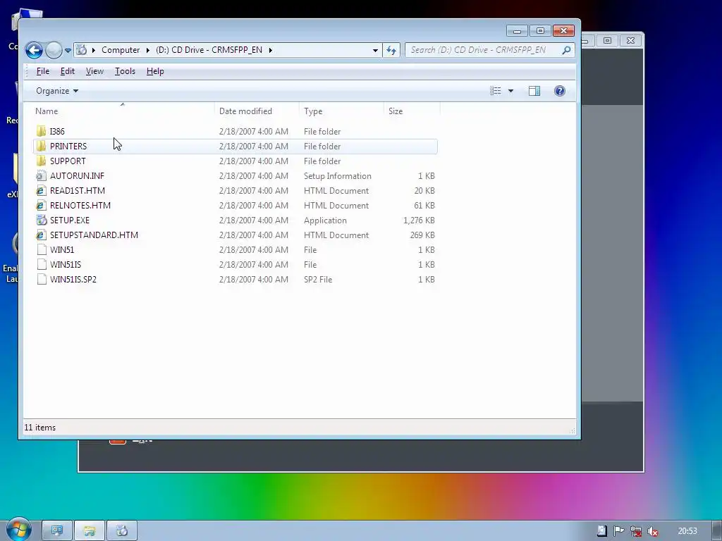Click the magnifier search icon

point(566,50)
